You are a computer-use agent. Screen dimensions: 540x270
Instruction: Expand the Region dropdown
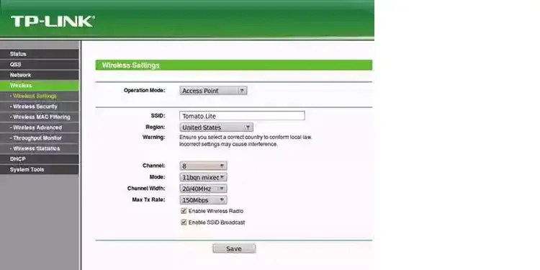point(216,127)
